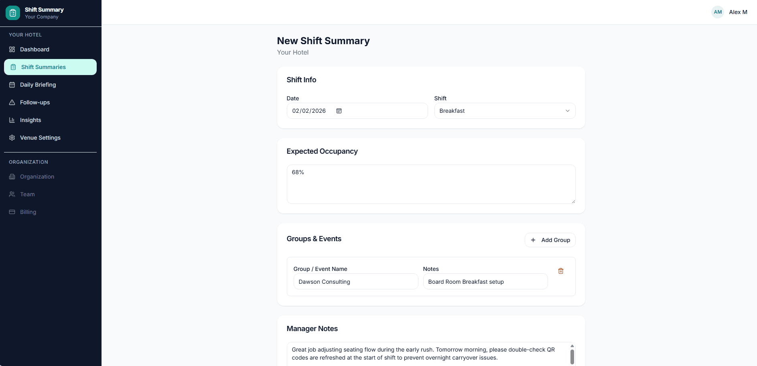757x366 pixels.
Task: Click inside the Expected Occupancy text area
Action: click(x=430, y=184)
